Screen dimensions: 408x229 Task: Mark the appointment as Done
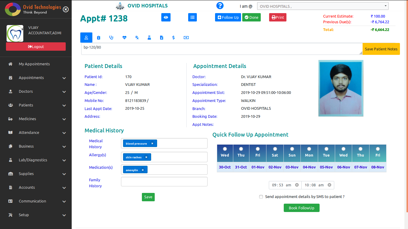[251, 17]
